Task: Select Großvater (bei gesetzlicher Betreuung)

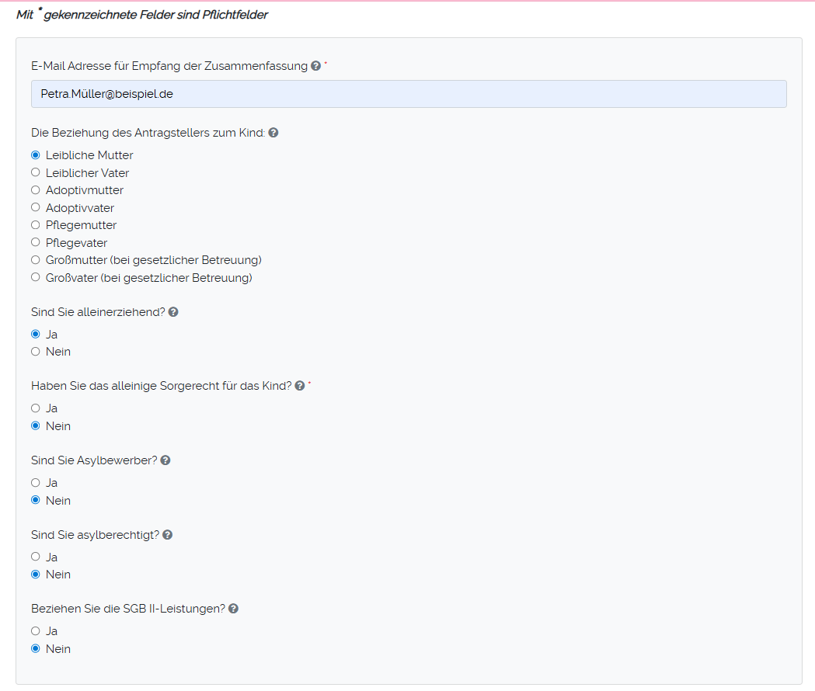Action: 35,277
